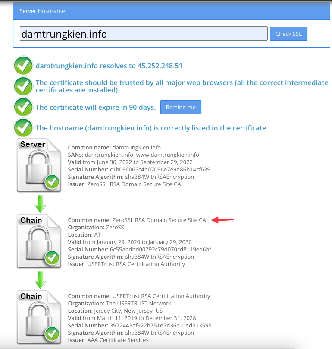Click the Remind me button
332x349 pixels.
tap(181, 107)
